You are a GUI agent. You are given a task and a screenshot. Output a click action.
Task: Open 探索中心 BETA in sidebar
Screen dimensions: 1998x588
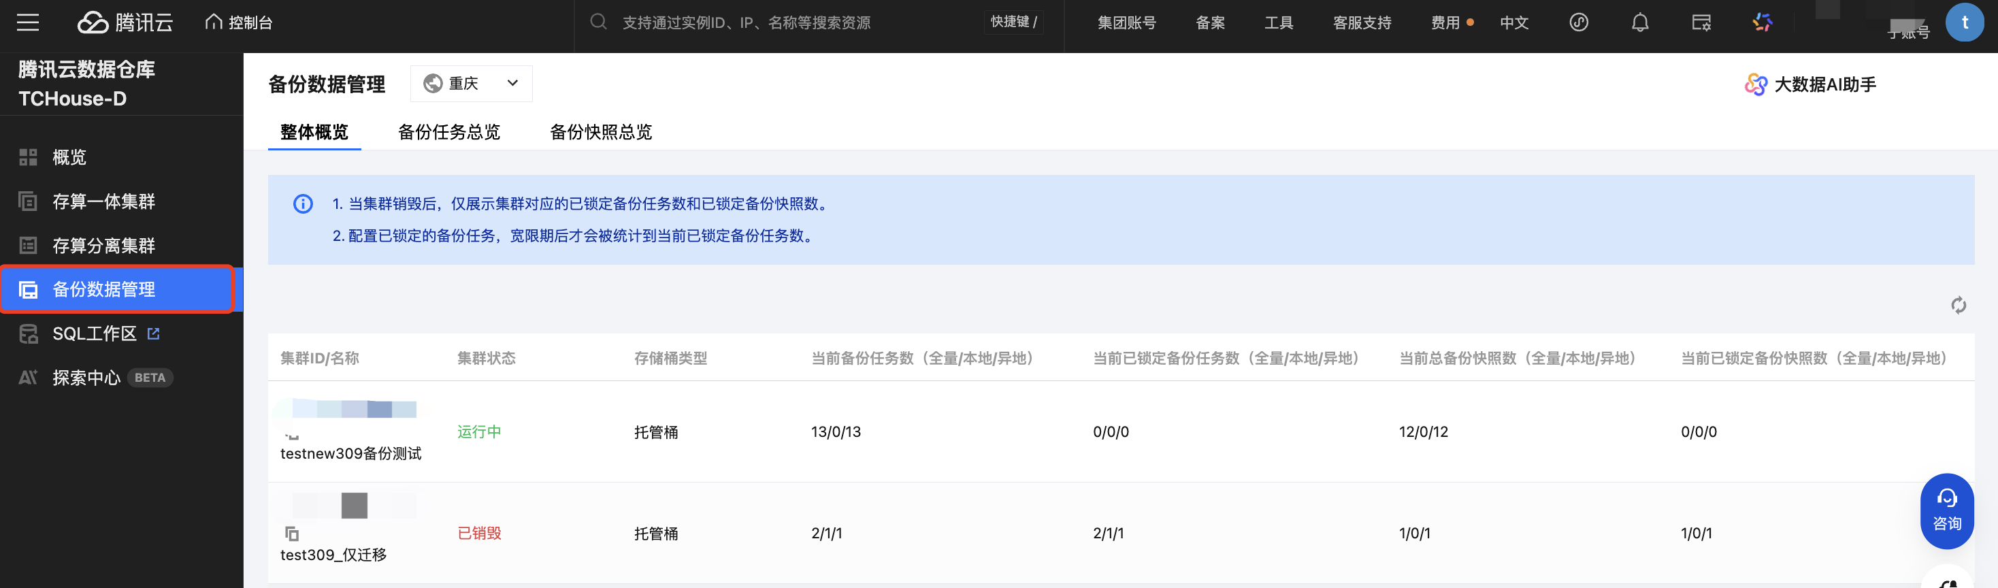tap(86, 378)
